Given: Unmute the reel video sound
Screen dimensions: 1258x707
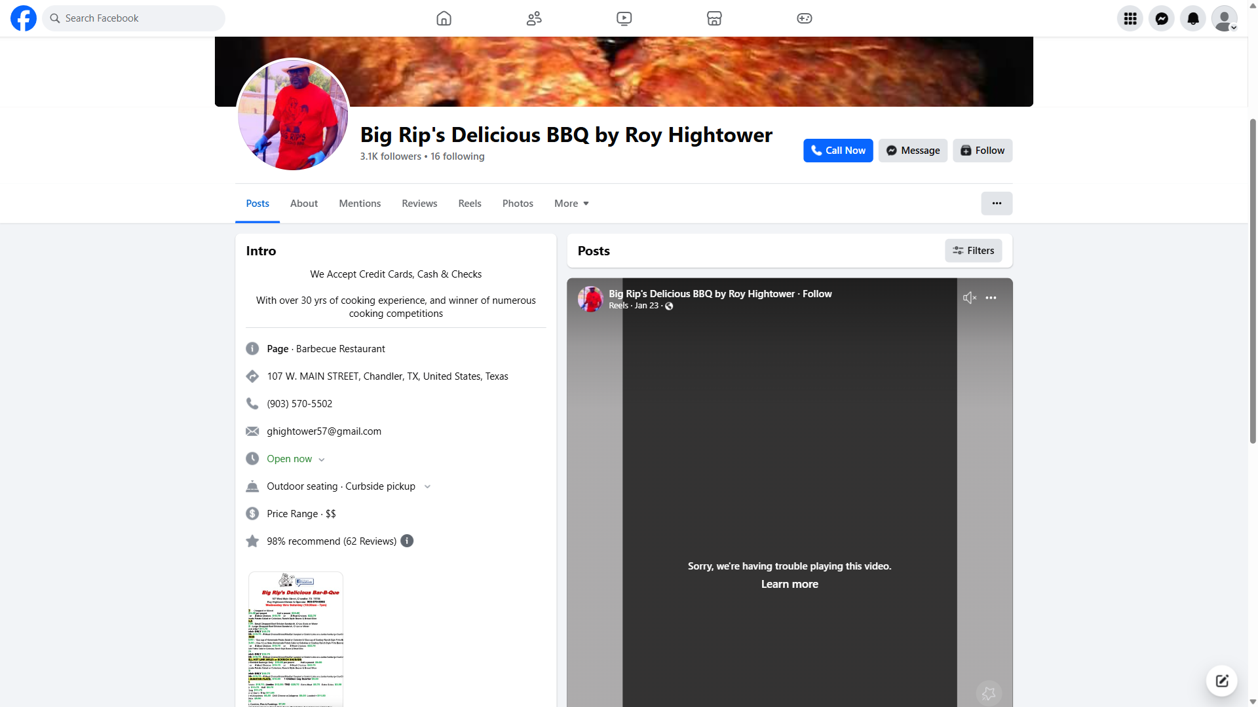Looking at the screenshot, I should pos(969,298).
